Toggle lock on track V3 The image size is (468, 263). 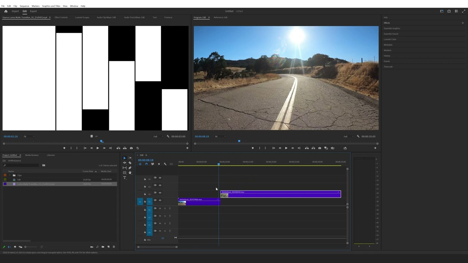(145, 187)
